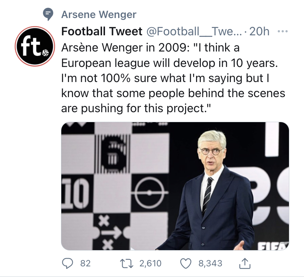Image resolution: width=304 pixels, height=277 pixels.
Task: Open the tweet text about European league
Action: (x=173, y=78)
